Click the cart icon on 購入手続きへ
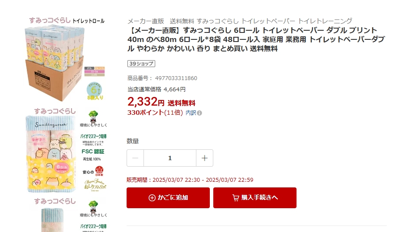The width and height of the screenshot is (414, 232). [x=235, y=198]
